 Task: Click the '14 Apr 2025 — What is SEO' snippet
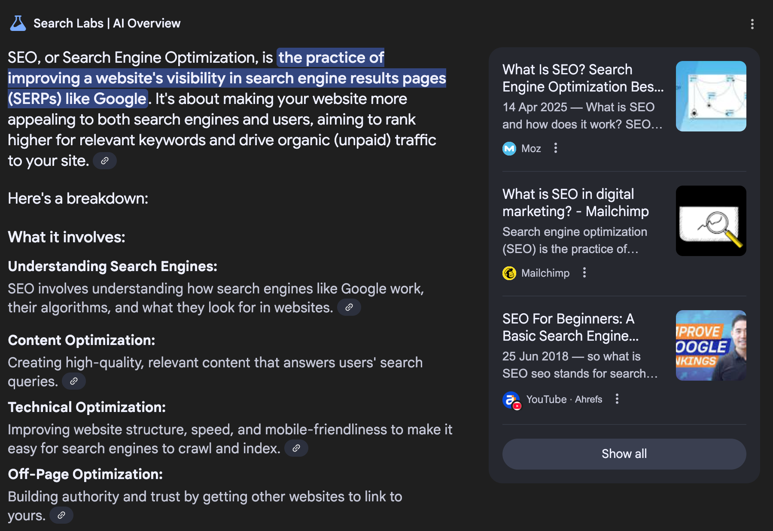point(583,116)
